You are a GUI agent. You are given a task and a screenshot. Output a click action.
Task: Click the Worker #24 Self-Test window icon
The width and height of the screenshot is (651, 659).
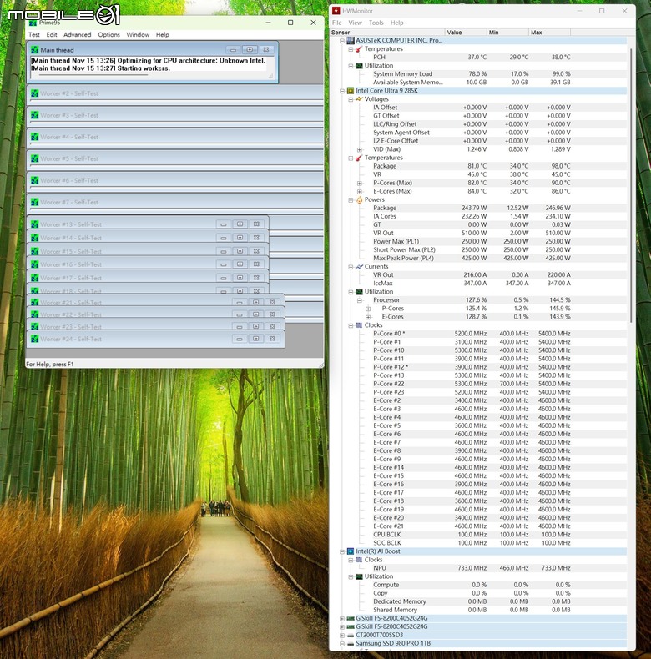tap(35, 338)
